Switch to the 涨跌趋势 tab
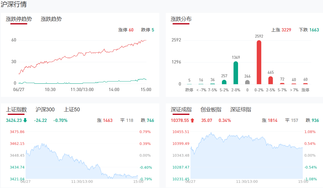 point(51,19)
